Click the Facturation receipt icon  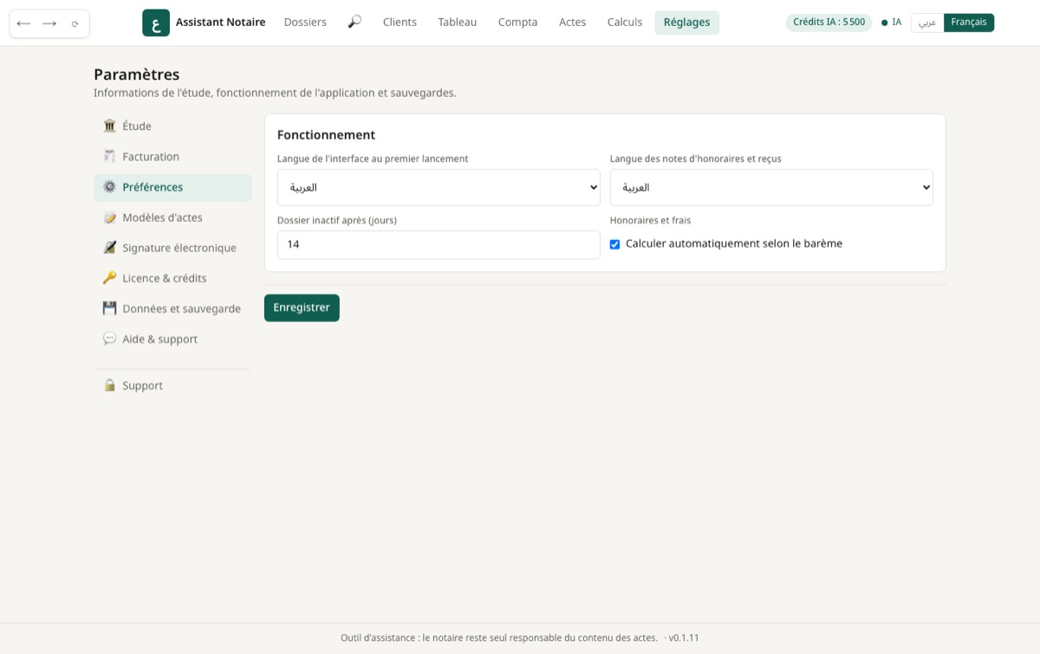[109, 156]
